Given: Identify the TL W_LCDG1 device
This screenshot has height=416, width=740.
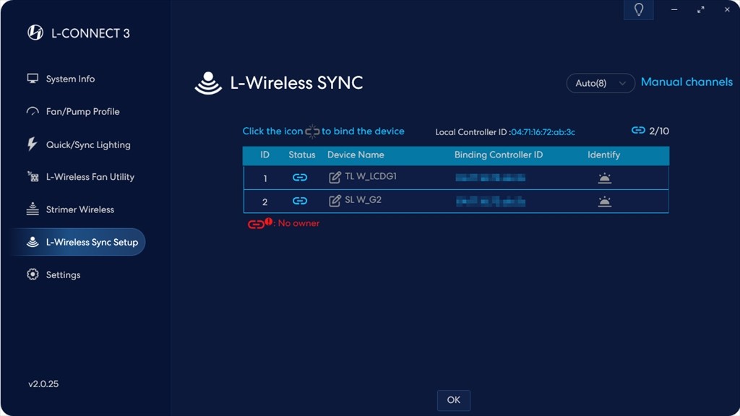Looking at the screenshot, I should pos(604,178).
